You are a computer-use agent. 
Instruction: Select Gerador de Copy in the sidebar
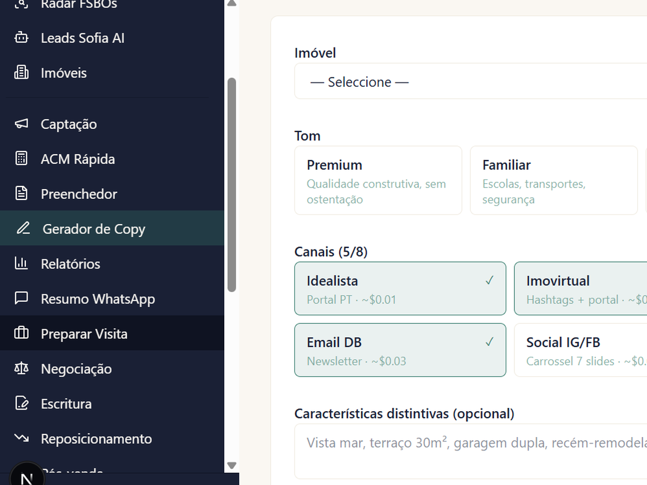(112, 228)
